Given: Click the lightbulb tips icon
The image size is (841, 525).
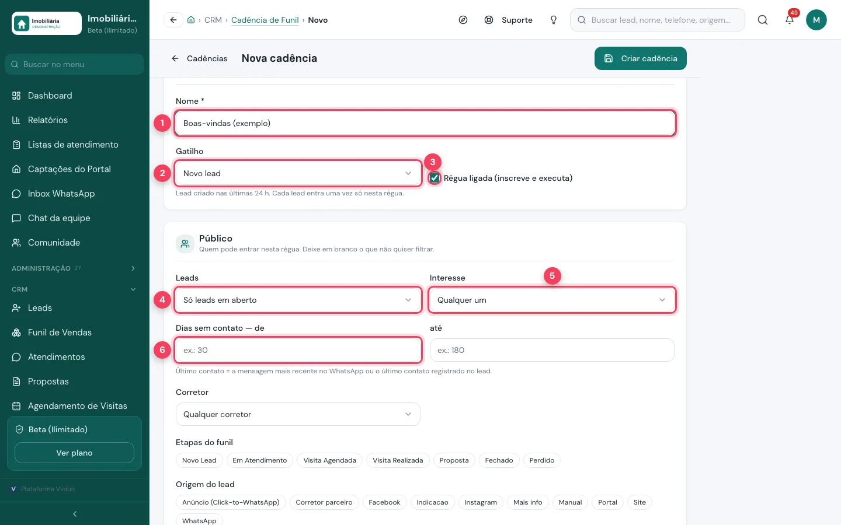Looking at the screenshot, I should 554,20.
